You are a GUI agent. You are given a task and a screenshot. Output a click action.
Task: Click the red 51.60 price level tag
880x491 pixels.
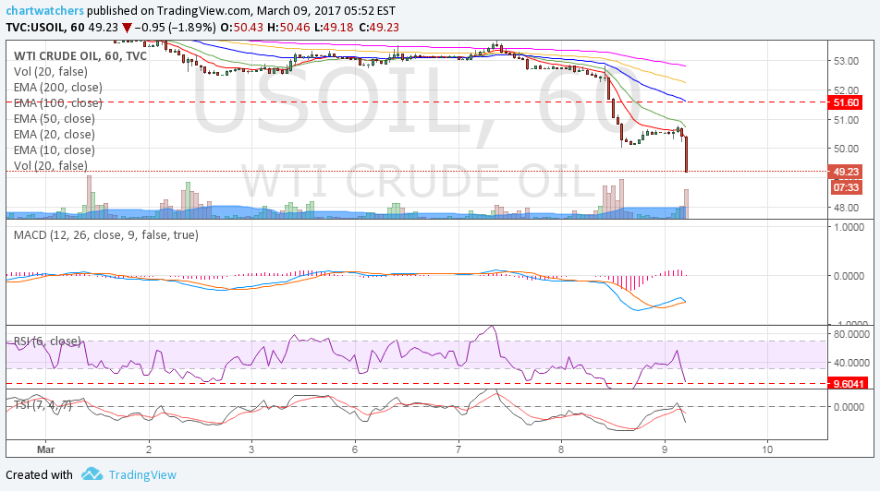pos(845,102)
